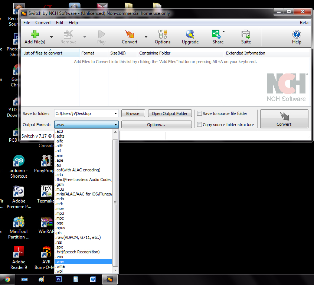Enable Save to source file folder
The width and height of the screenshot is (314, 296).
pyautogui.click(x=199, y=114)
